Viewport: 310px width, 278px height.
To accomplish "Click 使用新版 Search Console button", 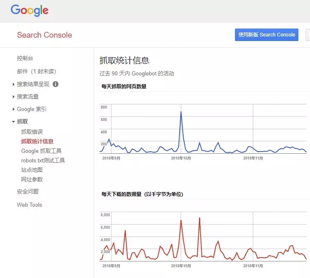I will pos(266,35).
